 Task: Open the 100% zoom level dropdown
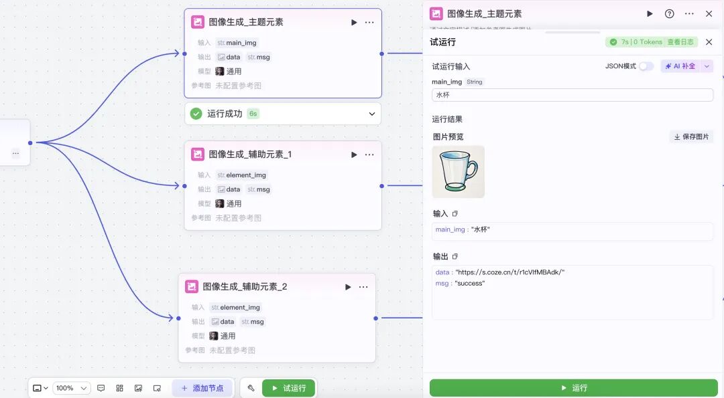tap(72, 389)
